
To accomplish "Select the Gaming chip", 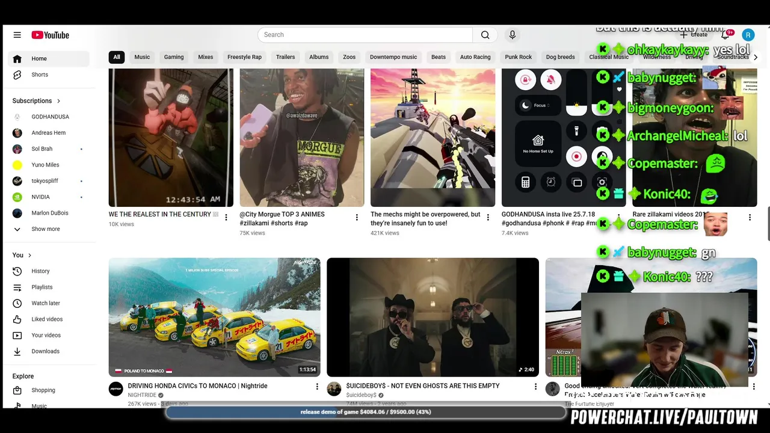I will coord(174,57).
